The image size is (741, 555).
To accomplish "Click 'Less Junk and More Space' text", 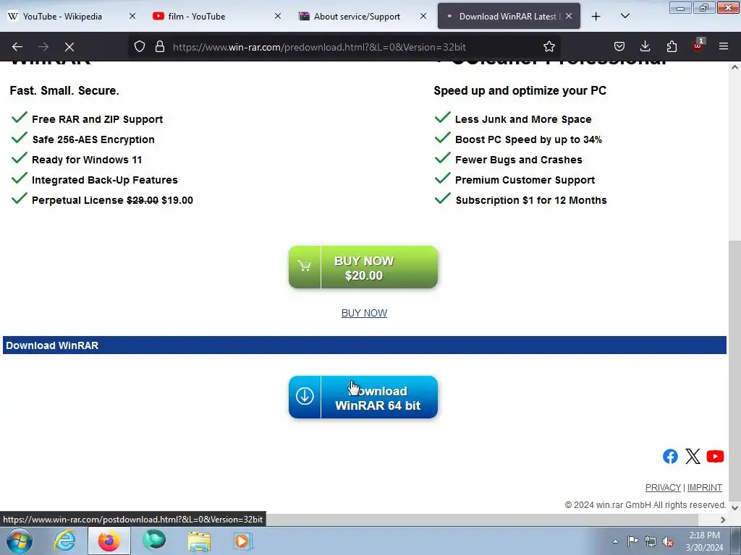I will 523,119.
